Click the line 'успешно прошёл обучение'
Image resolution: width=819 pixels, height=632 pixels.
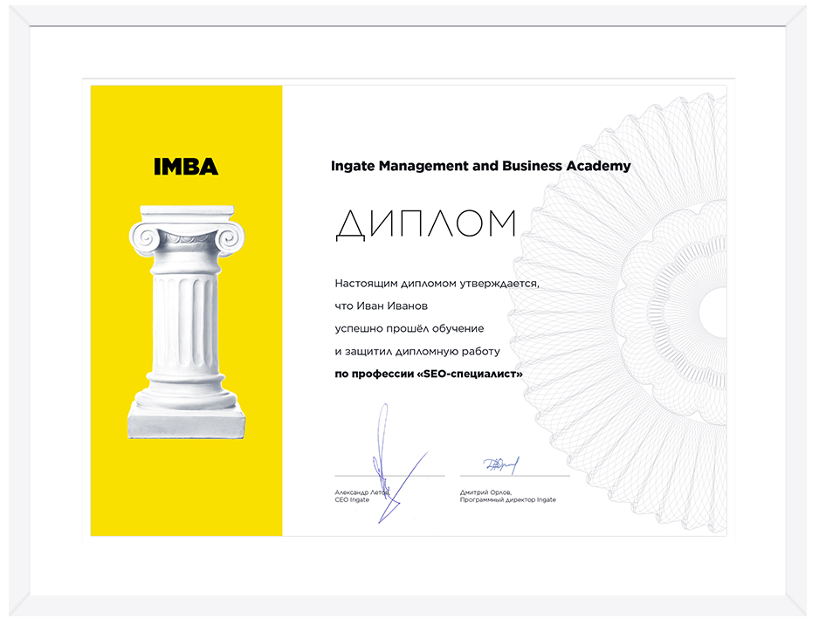pyautogui.click(x=409, y=328)
